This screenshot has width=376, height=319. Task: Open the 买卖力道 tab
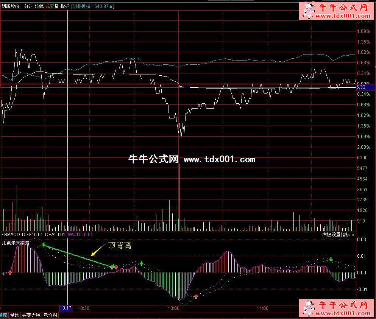pos(31,315)
